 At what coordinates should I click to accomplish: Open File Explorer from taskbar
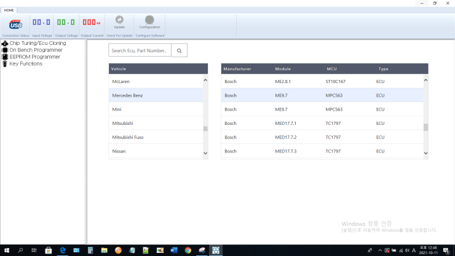[x=104, y=250]
